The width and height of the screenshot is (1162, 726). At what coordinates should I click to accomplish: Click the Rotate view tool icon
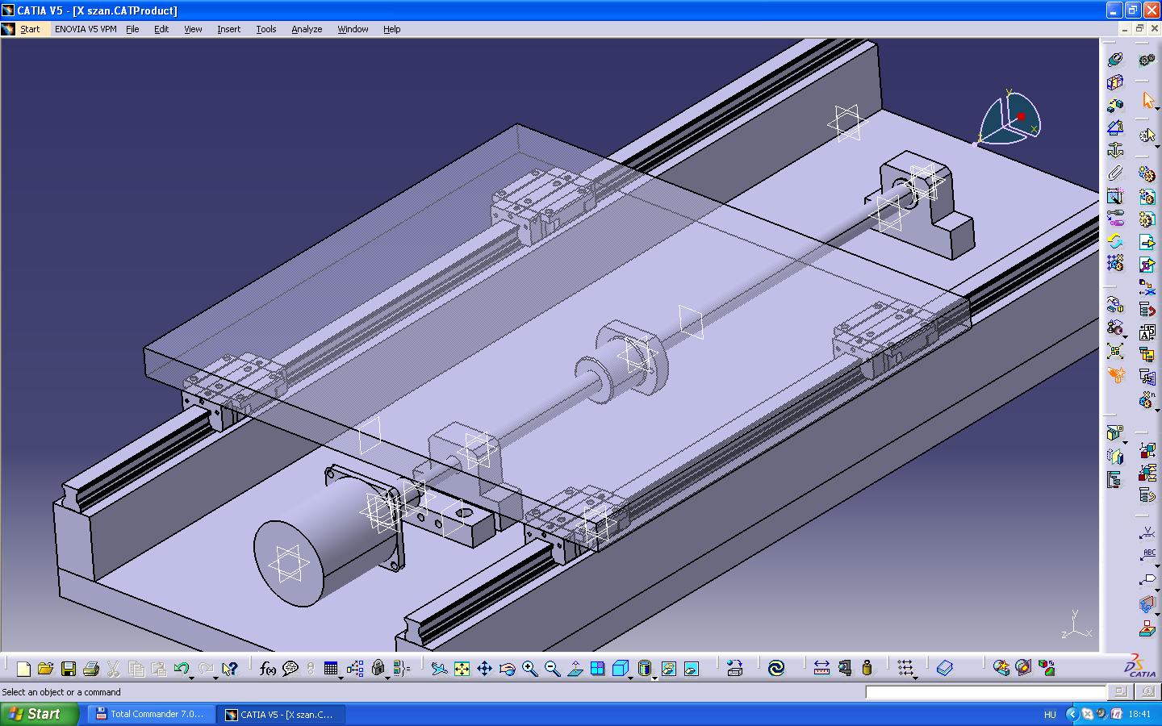[x=507, y=669]
